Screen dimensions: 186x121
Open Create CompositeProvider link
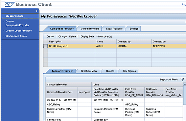pyautogui.click(x=18, y=23)
